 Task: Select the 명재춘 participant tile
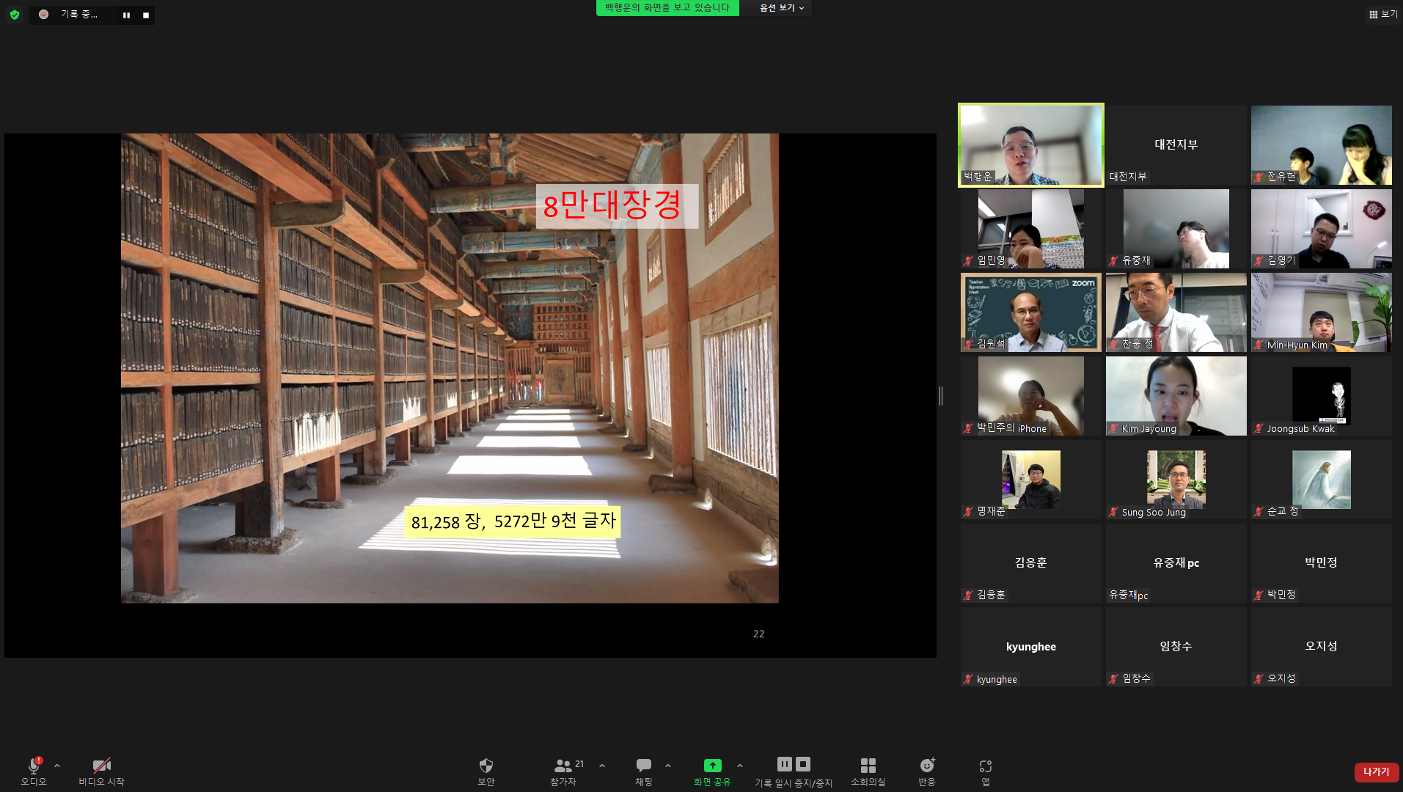(1031, 480)
